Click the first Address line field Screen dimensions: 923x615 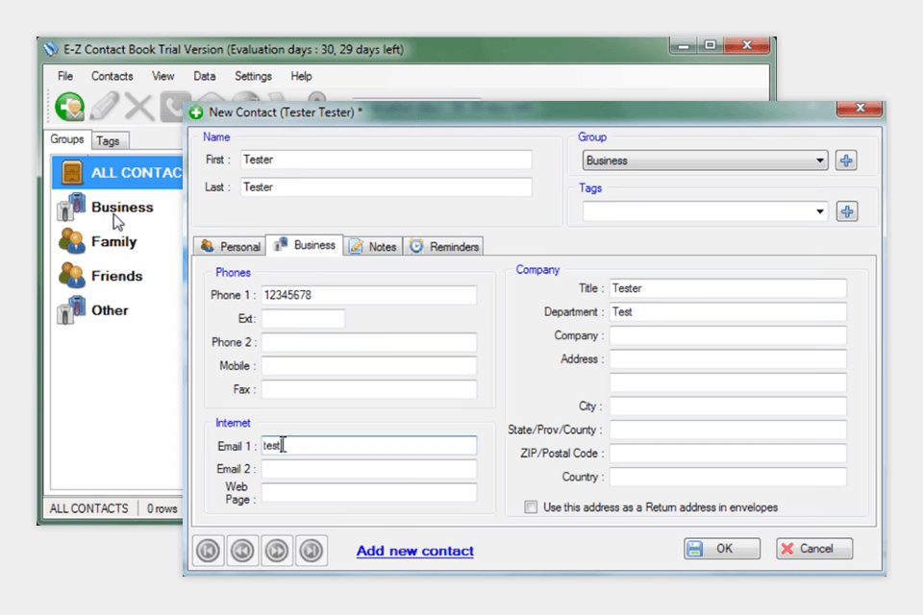pos(728,359)
